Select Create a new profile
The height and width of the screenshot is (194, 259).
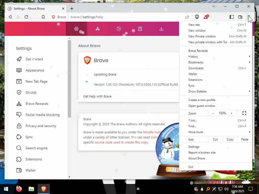(x=216, y=100)
